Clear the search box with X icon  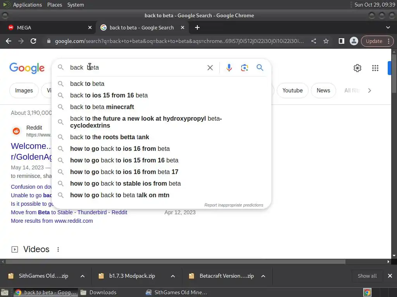click(x=210, y=68)
